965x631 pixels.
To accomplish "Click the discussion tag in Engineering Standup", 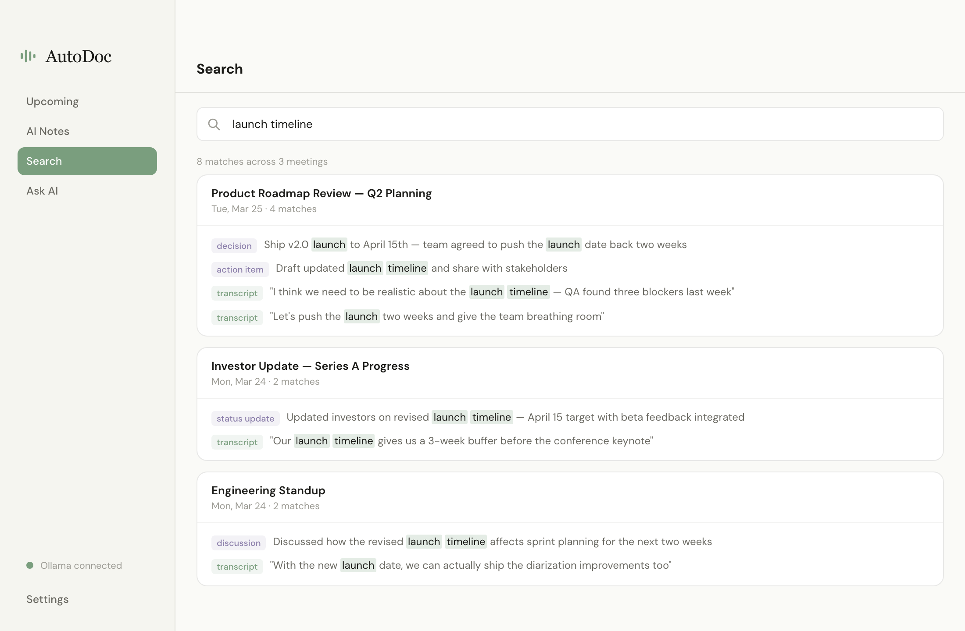I will click(238, 542).
